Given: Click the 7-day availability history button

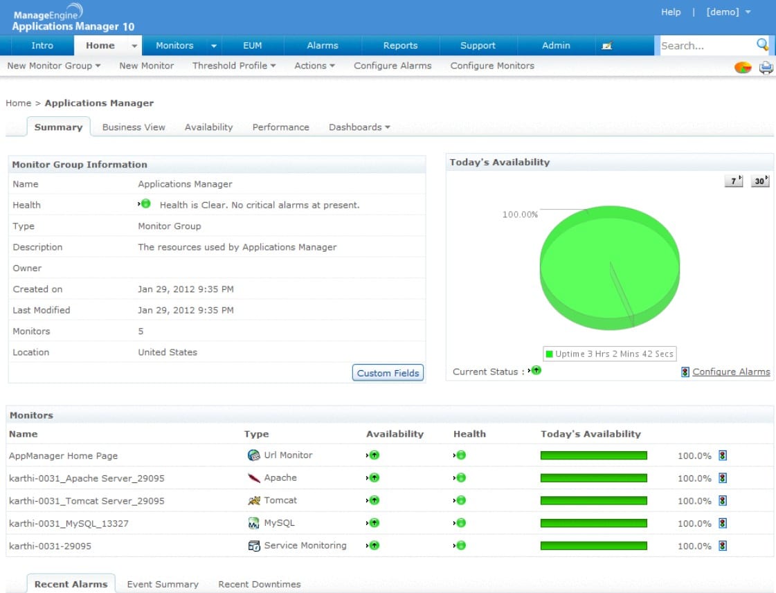Looking at the screenshot, I should point(734,181).
